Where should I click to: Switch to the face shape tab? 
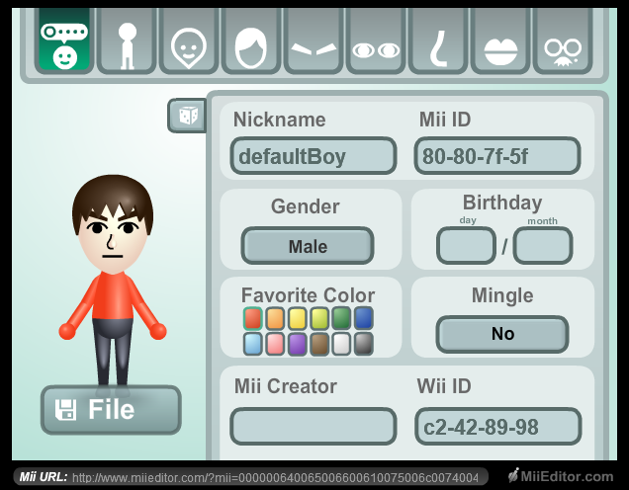click(x=189, y=41)
